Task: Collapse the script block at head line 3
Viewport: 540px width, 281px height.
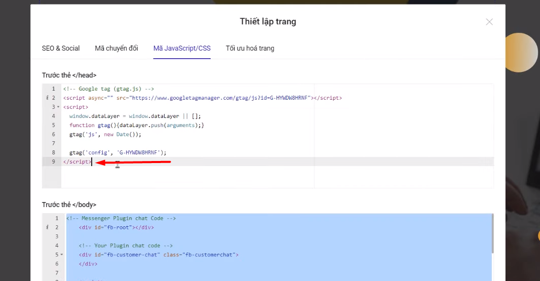Action: (x=59, y=107)
